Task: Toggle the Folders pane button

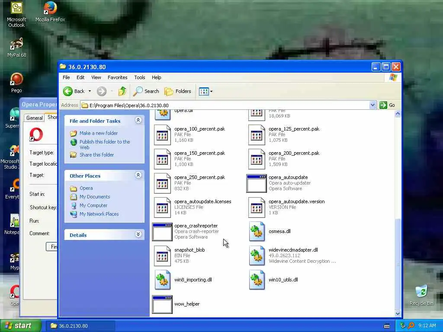Action: pos(178,91)
